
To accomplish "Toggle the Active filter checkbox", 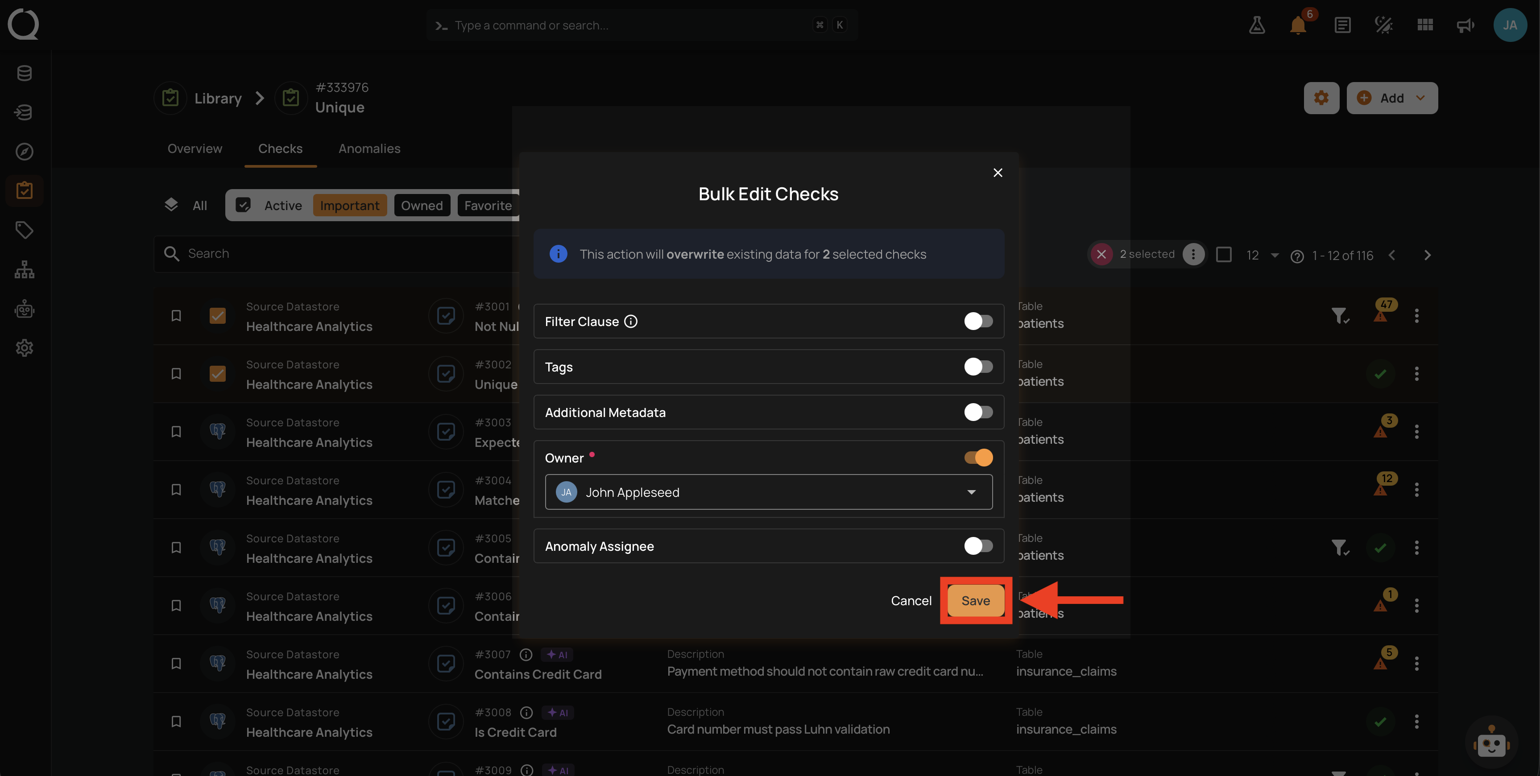I will point(243,206).
